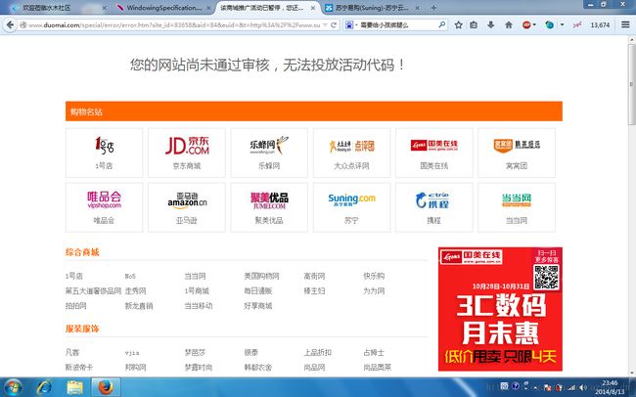636x397 pixels.
Task: Click the green globe extension icon
Action: tap(550, 25)
